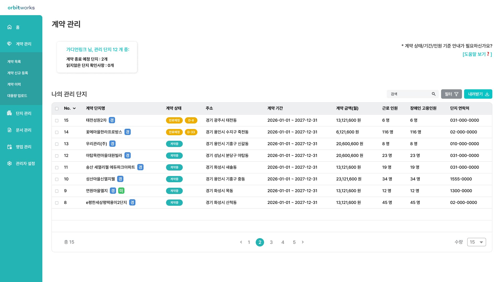This screenshot has height=282, width=502.
Task: Click the 경 badge next to 야탑목련마을대원빌라
Action: pyautogui.click(x=128, y=155)
